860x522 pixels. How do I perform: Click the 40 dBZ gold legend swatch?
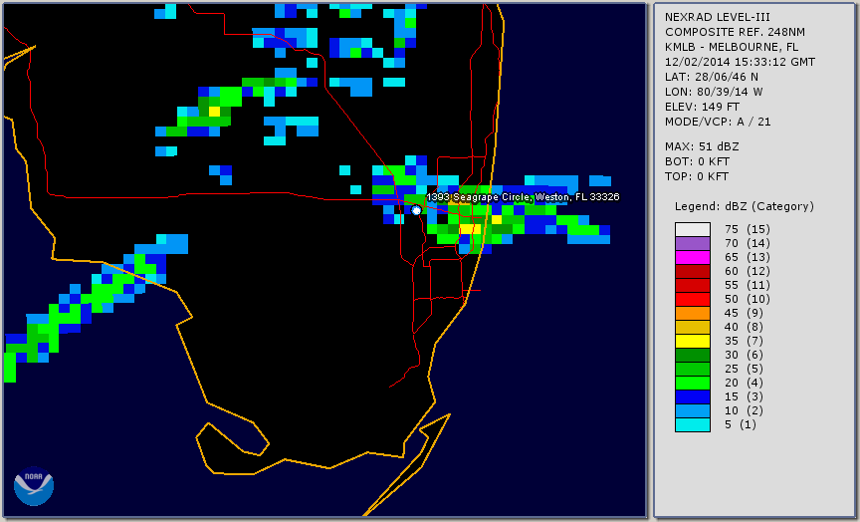(x=693, y=327)
